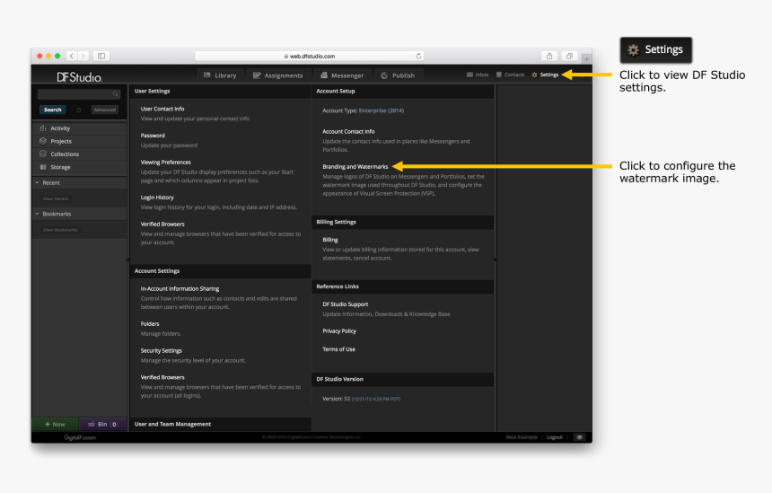The width and height of the screenshot is (772, 493).
Task: Click the browser back arrow
Action: [72, 57]
